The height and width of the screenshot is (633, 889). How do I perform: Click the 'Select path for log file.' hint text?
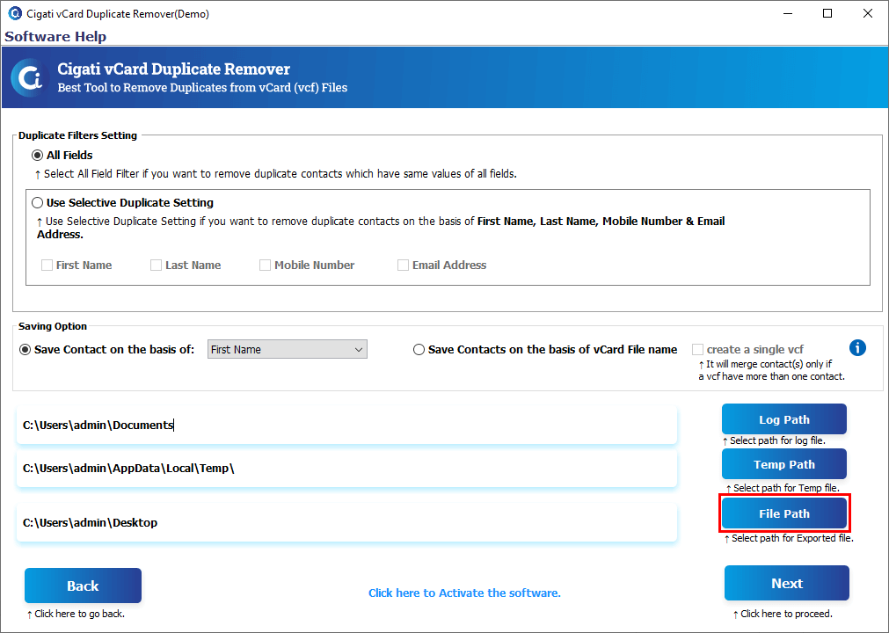click(774, 440)
